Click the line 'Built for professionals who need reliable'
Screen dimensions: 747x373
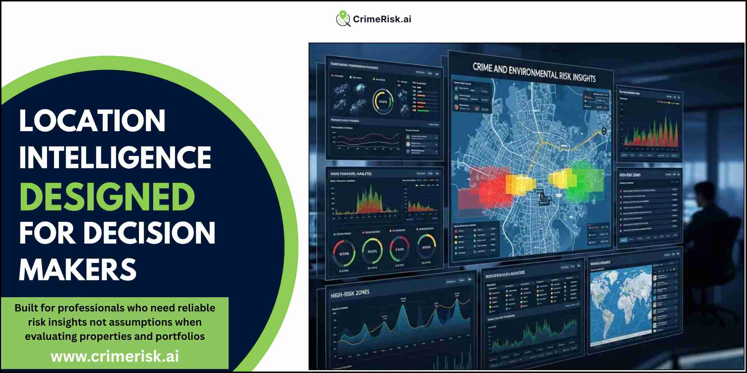[x=115, y=308]
